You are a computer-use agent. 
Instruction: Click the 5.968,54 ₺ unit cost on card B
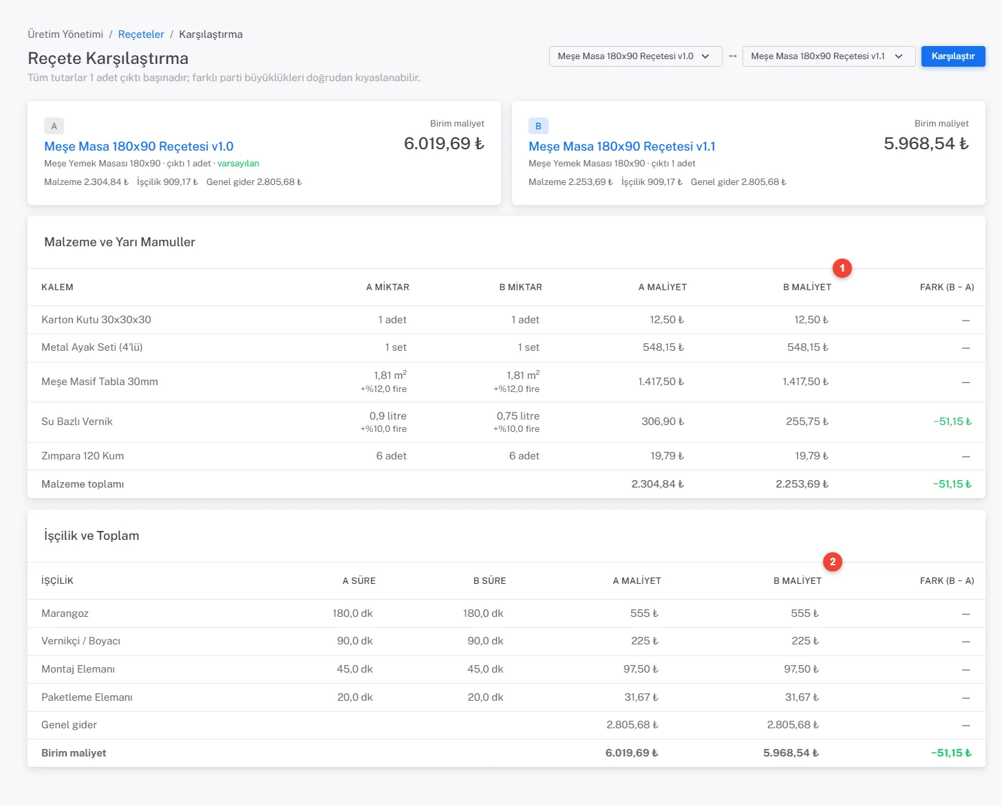(x=926, y=144)
